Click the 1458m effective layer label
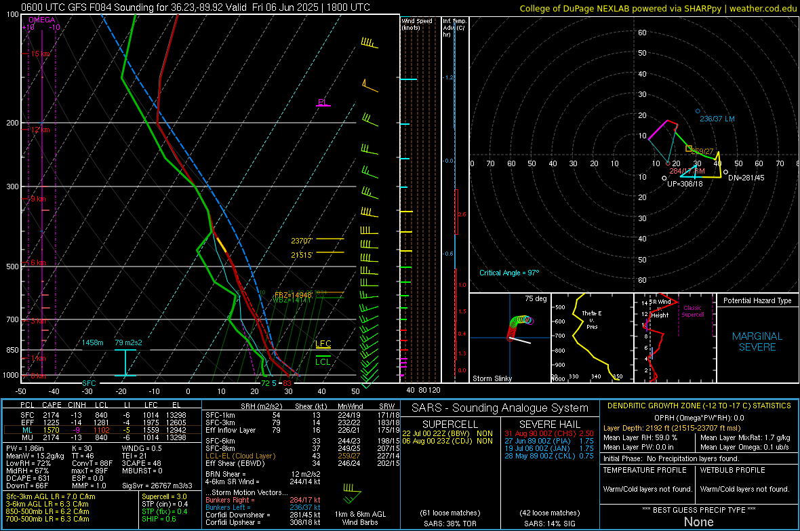800x531 pixels. click(x=92, y=342)
